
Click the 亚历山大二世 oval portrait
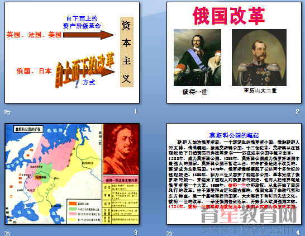[x=259, y=58]
